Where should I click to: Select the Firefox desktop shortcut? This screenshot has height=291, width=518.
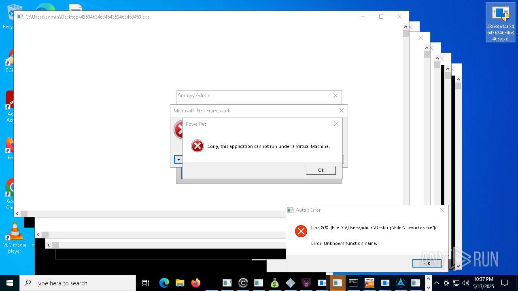(9, 148)
